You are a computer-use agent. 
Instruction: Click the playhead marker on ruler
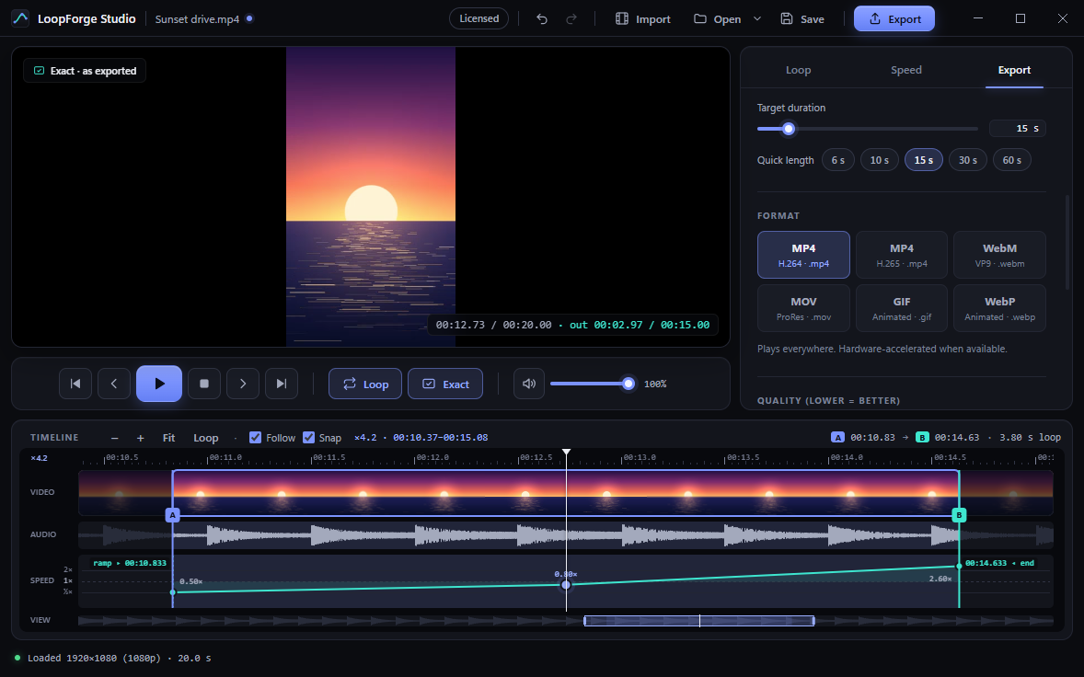[566, 453]
